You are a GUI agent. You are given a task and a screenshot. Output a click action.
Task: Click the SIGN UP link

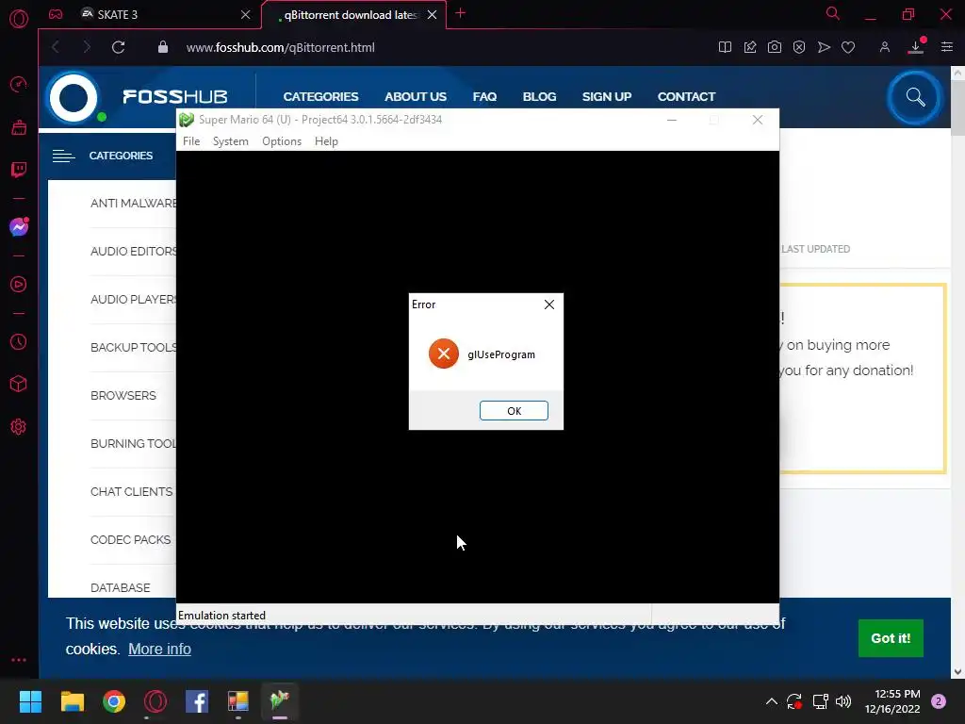(606, 97)
